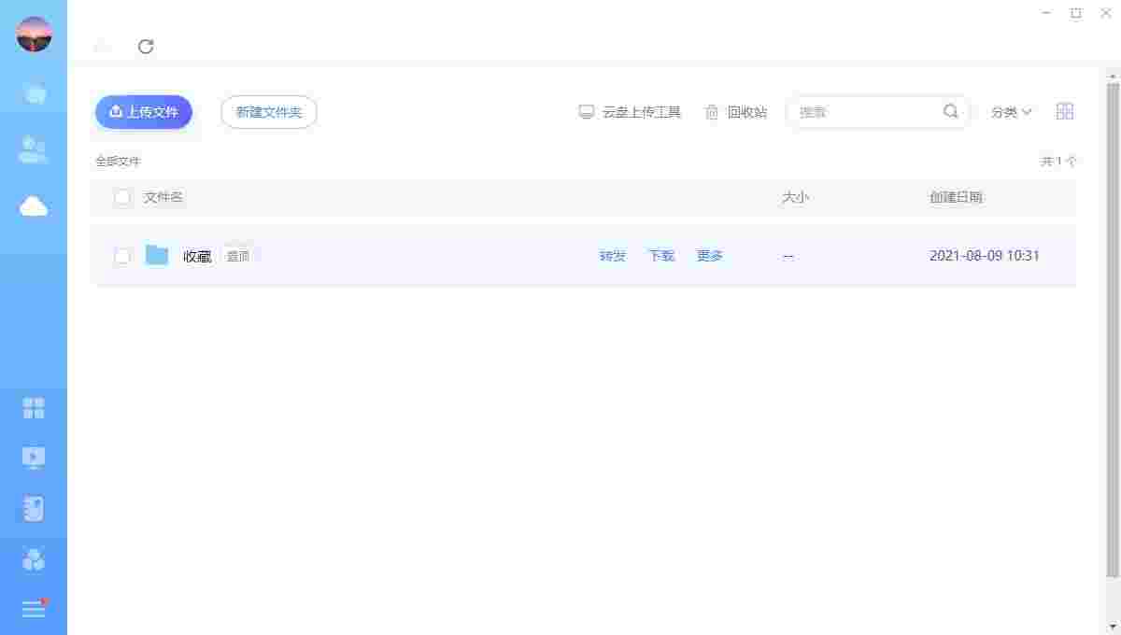Open the chat messages icon in sidebar
The width and height of the screenshot is (1121, 635).
(x=34, y=93)
